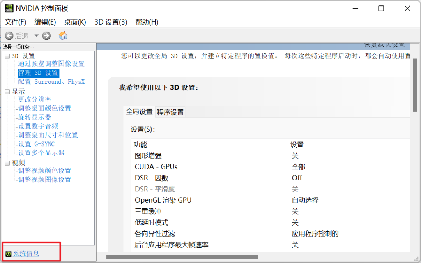Click the 全部 value for CUDA - GPUs

(299, 167)
